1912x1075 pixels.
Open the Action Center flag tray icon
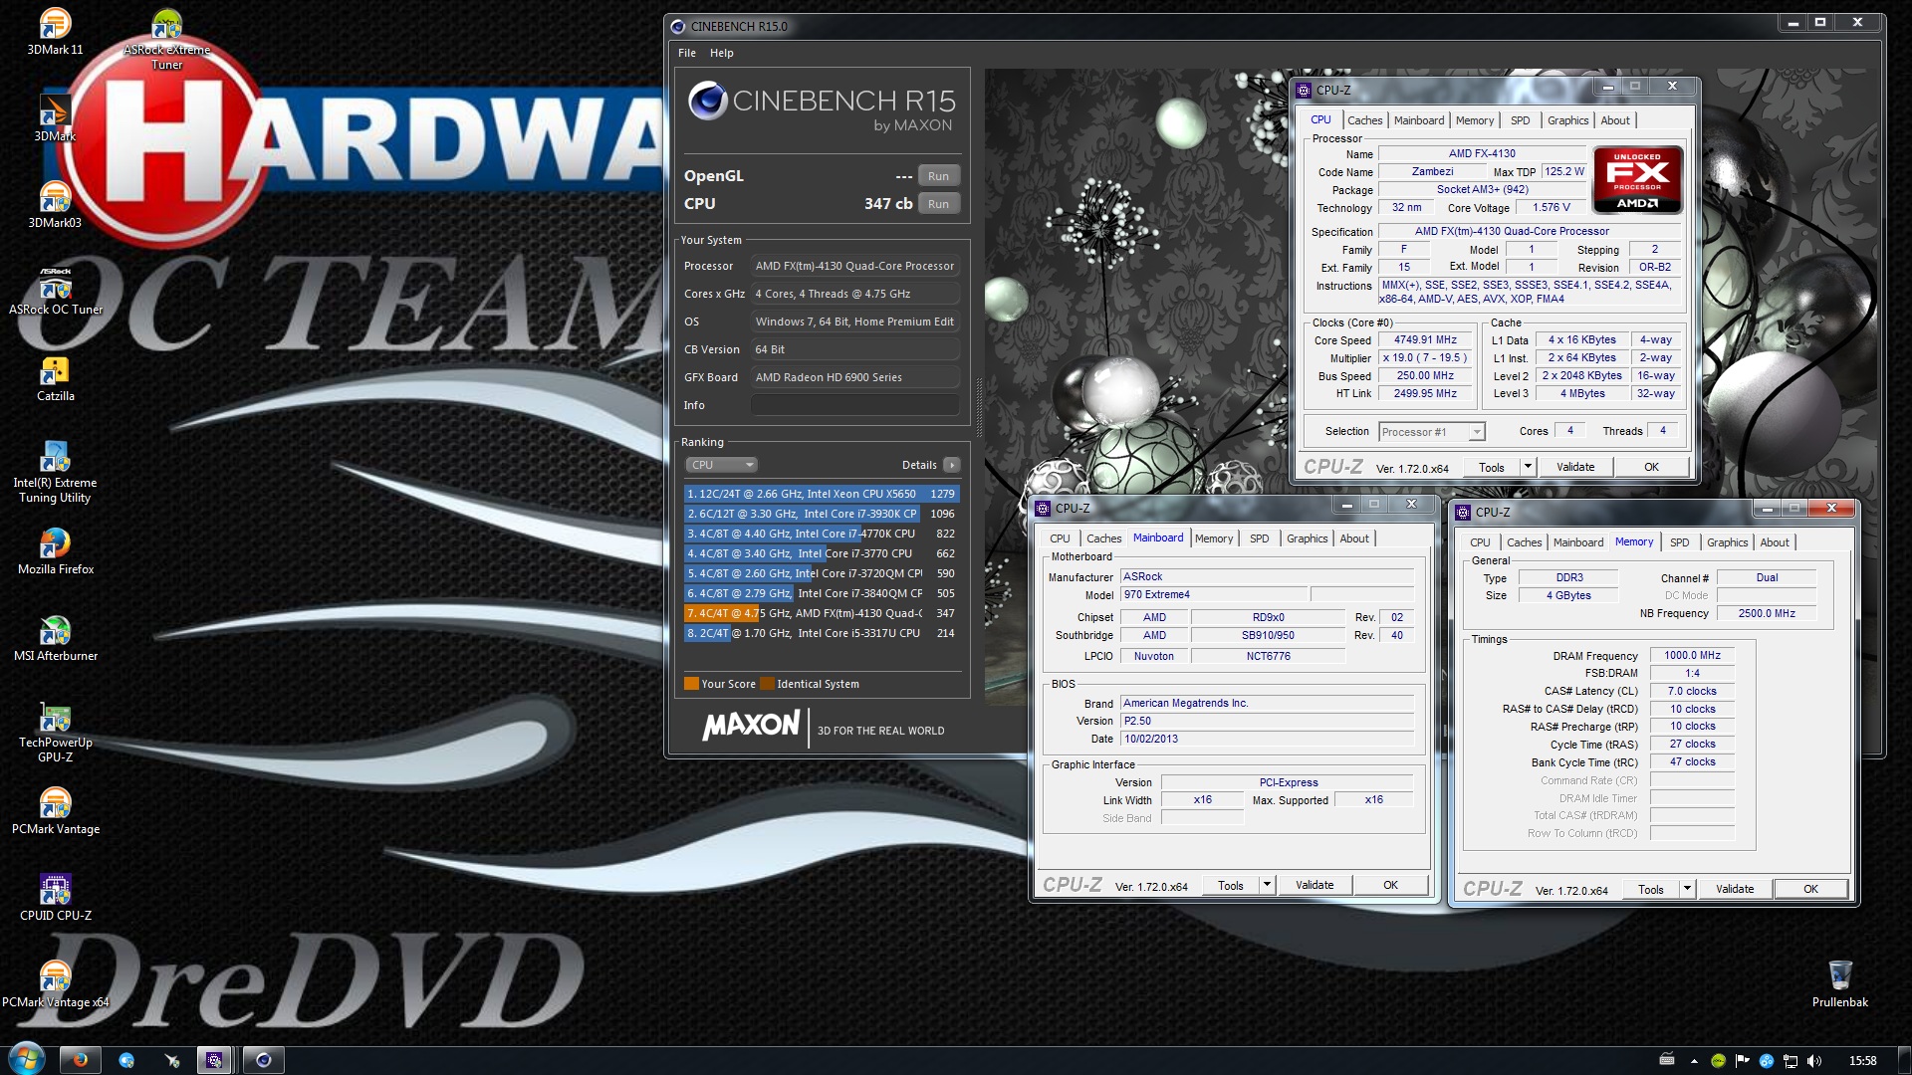(x=1743, y=1061)
